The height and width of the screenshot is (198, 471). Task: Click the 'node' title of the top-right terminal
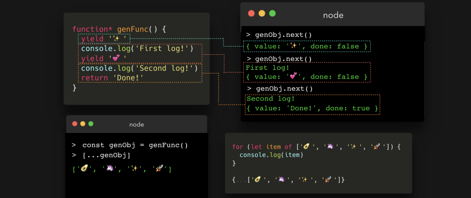pyautogui.click(x=333, y=15)
